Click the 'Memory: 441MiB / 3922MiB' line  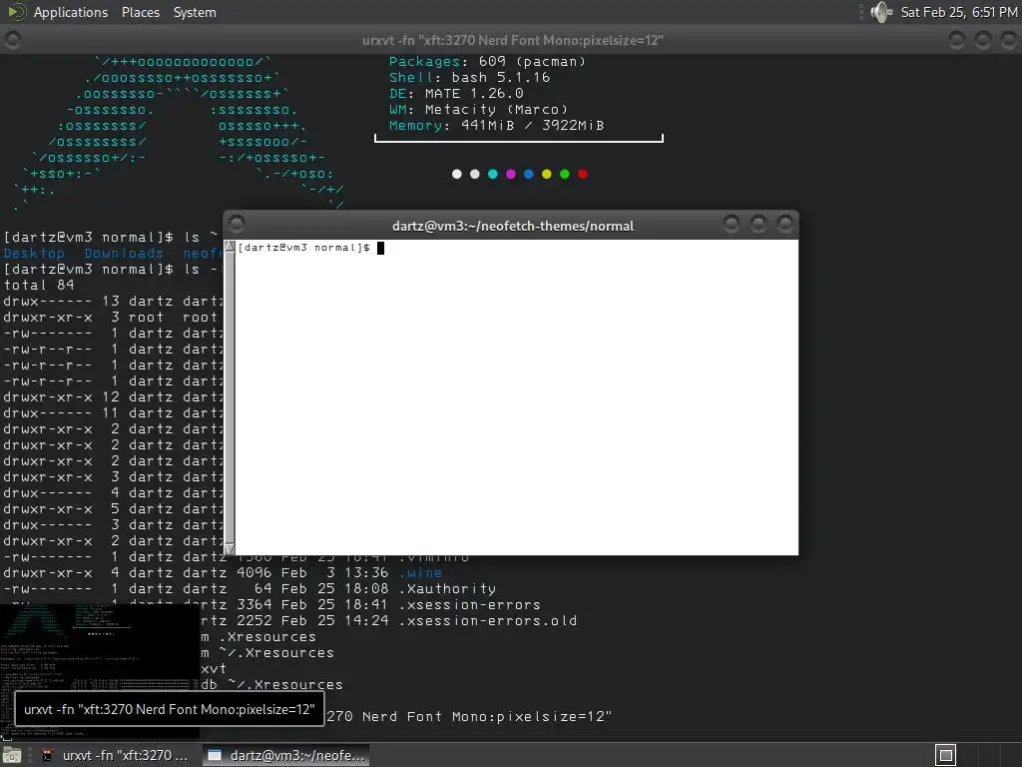click(497, 125)
